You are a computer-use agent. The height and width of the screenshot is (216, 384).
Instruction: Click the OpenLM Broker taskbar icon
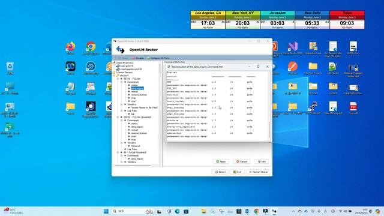click(274, 211)
